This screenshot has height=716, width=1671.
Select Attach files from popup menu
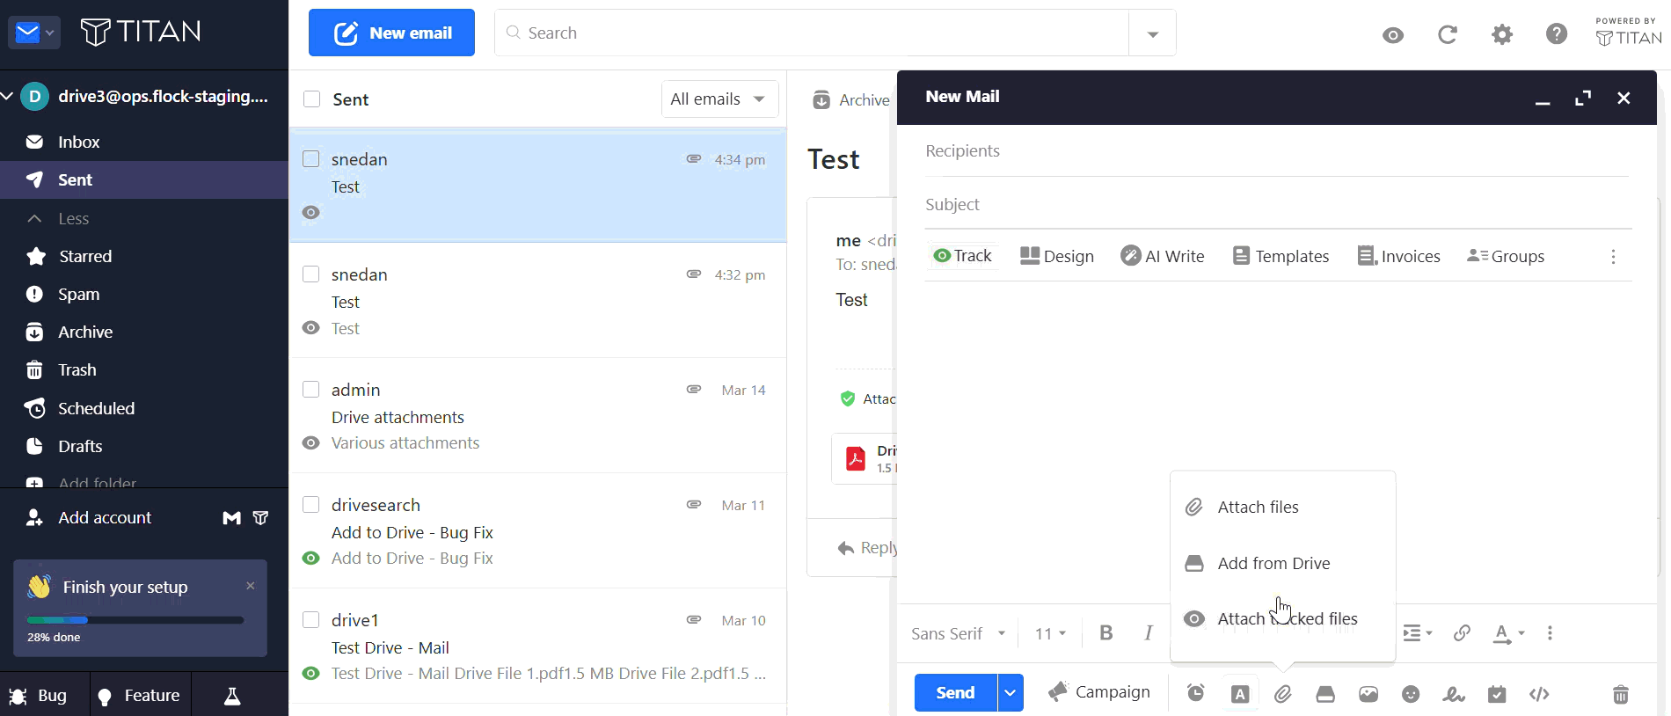(1282, 507)
